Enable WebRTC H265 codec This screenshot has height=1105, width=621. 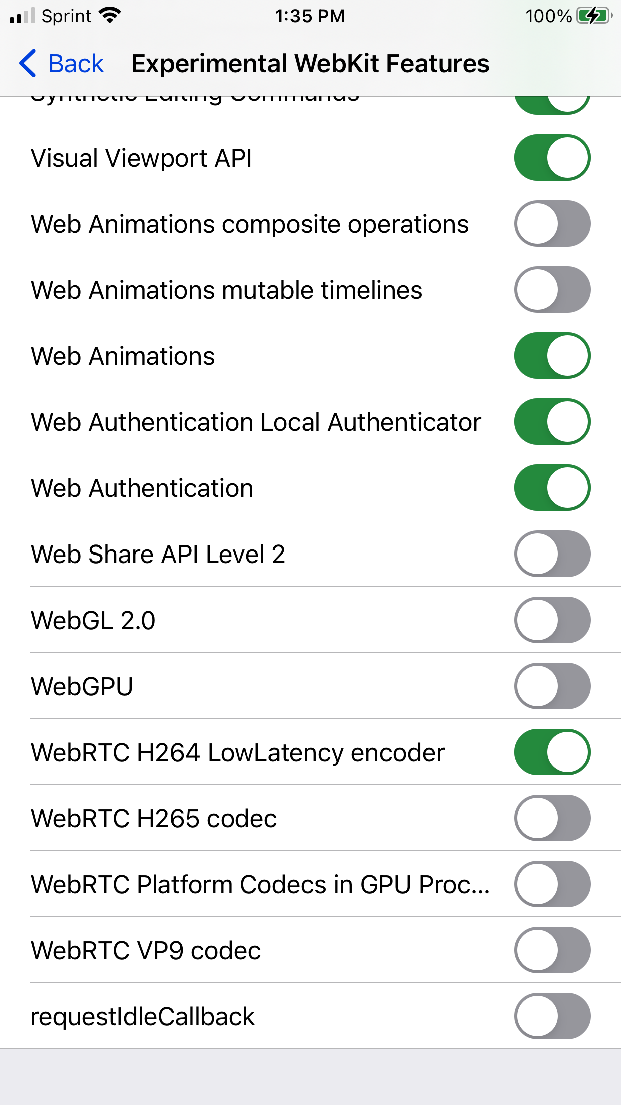[552, 818]
